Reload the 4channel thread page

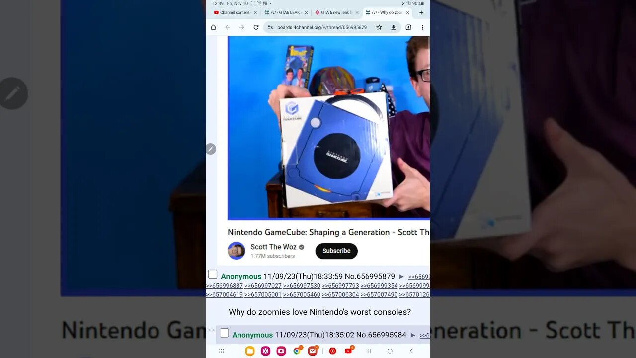[256, 27]
